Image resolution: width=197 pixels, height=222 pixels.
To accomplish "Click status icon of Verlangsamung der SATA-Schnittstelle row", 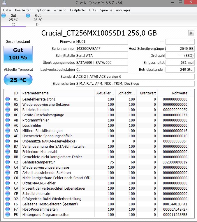I will tap(8, 146).
